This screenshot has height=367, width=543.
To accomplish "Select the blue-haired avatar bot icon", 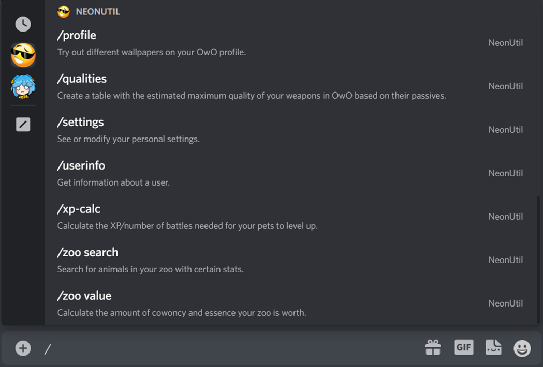I will pyautogui.click(x=23, y=86).
